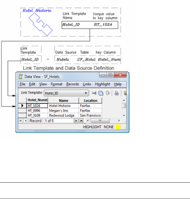Click the HIGHLIGHT status bar label
This screenshot has width=190, height=199.
(92, 127)
